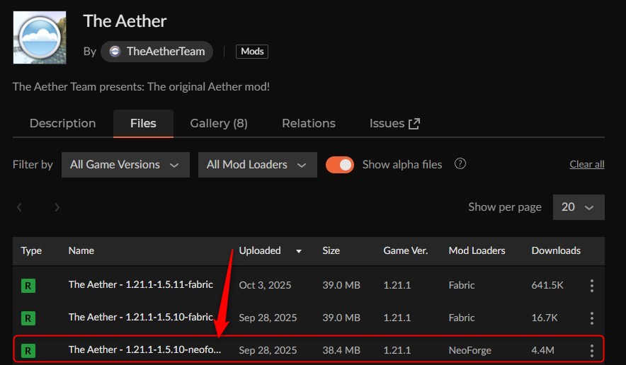The image size is (626, 365).
Task: Sort by the Downloads column header
Action: pos(556,250)
